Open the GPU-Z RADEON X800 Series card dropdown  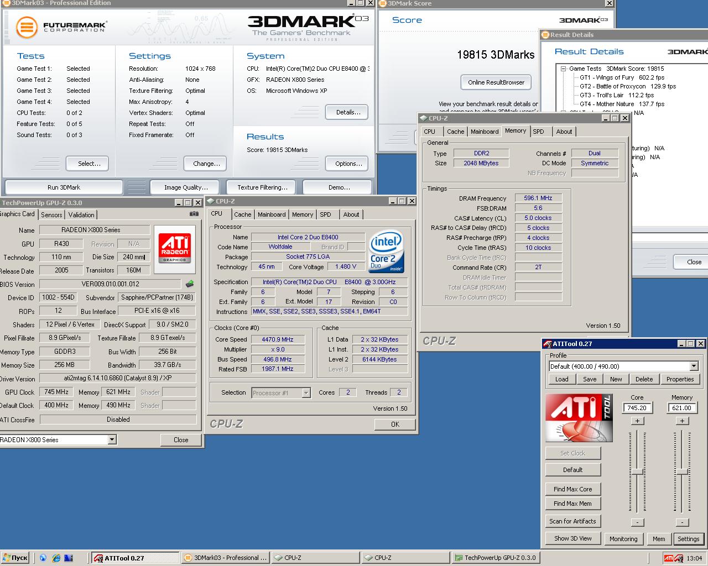(x=112, y=439)
